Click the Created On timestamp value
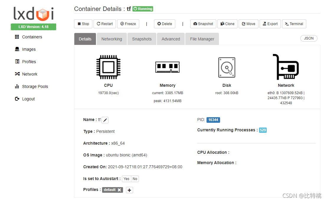 [x=145, y=167]
